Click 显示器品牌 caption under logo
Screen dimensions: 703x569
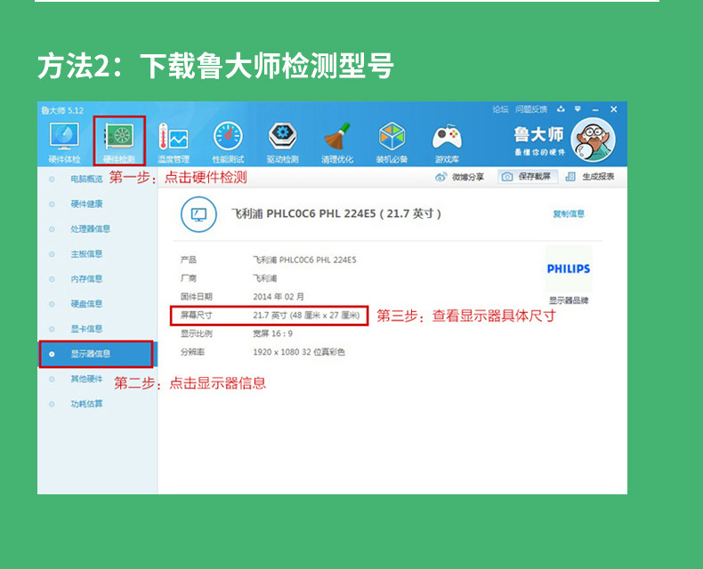coord(569,301)
